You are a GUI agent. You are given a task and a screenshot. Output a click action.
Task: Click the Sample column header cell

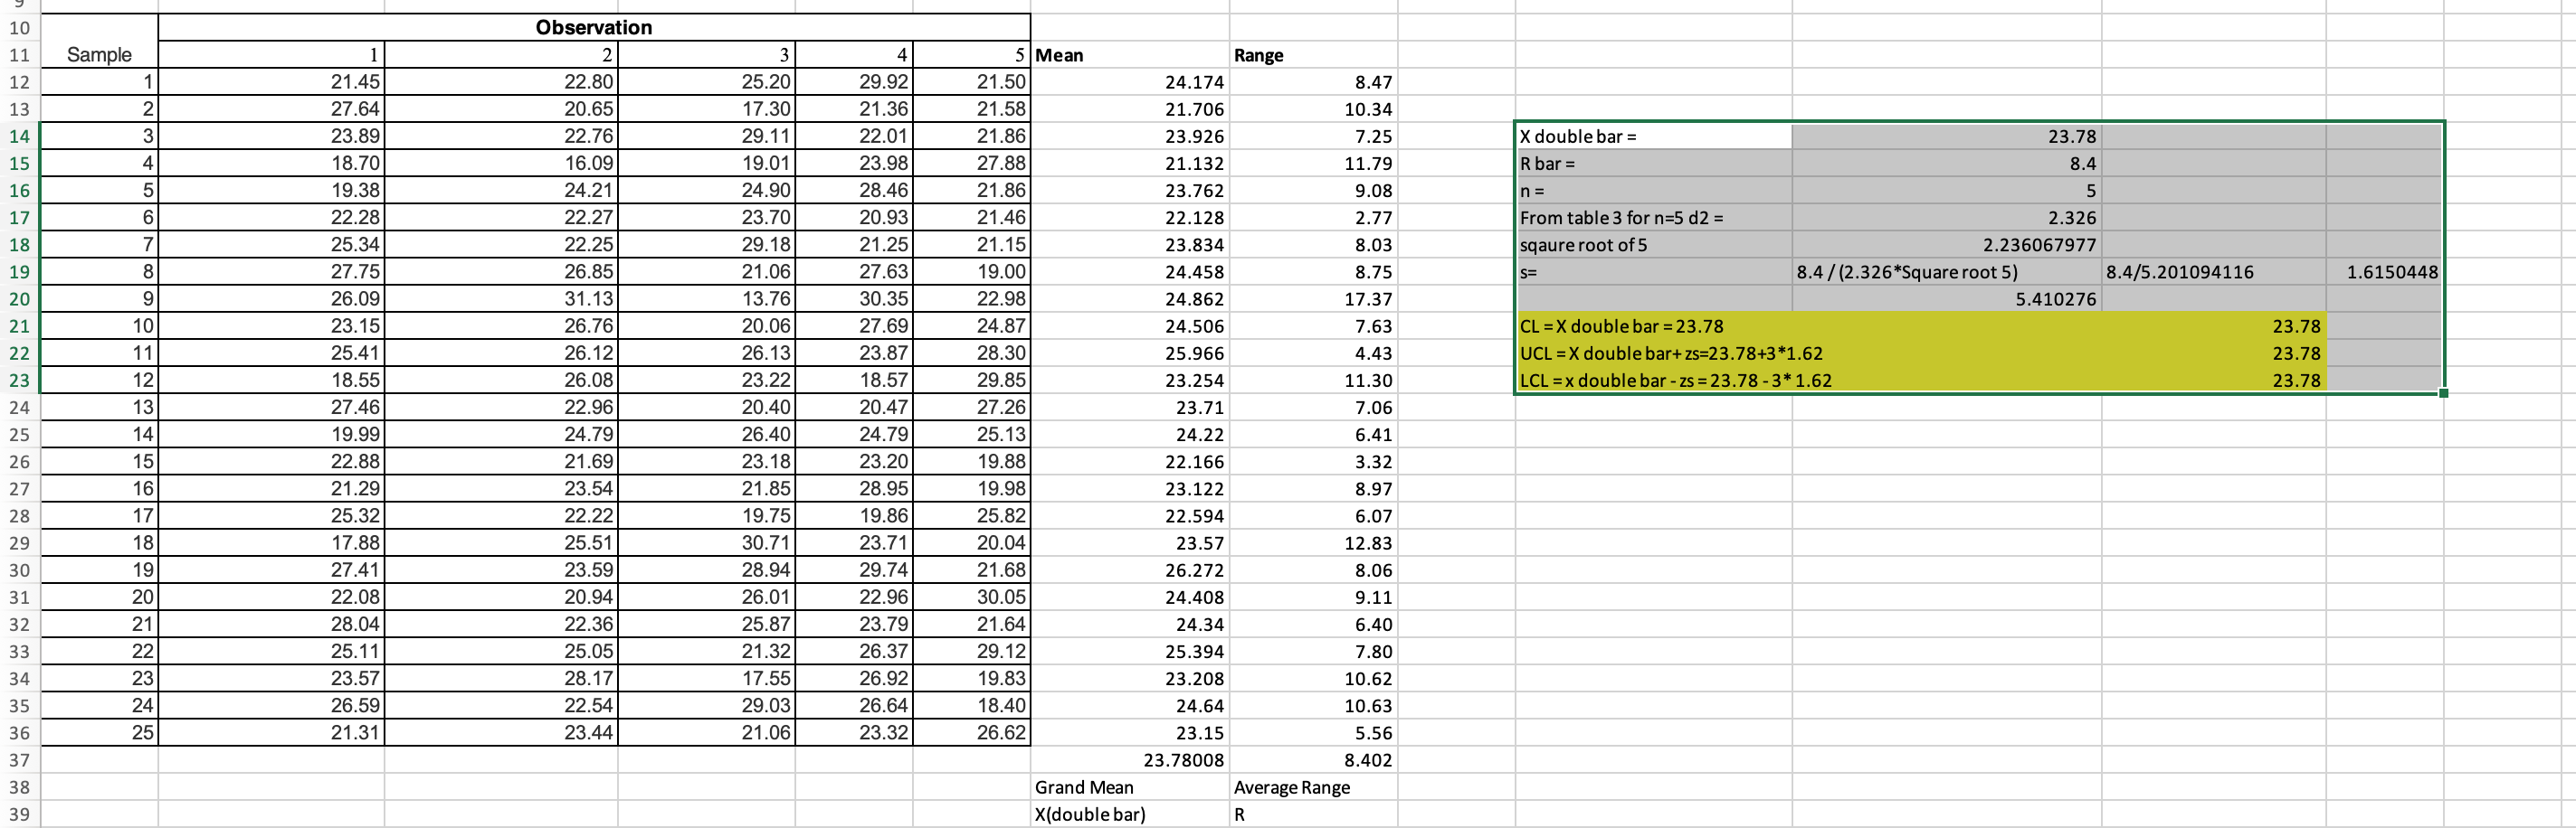pos(99,55)
